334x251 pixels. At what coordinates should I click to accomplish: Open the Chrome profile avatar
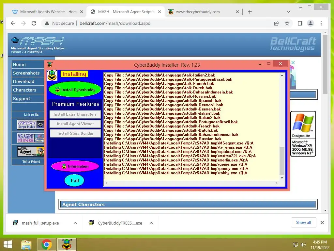[x=311, y=23]
